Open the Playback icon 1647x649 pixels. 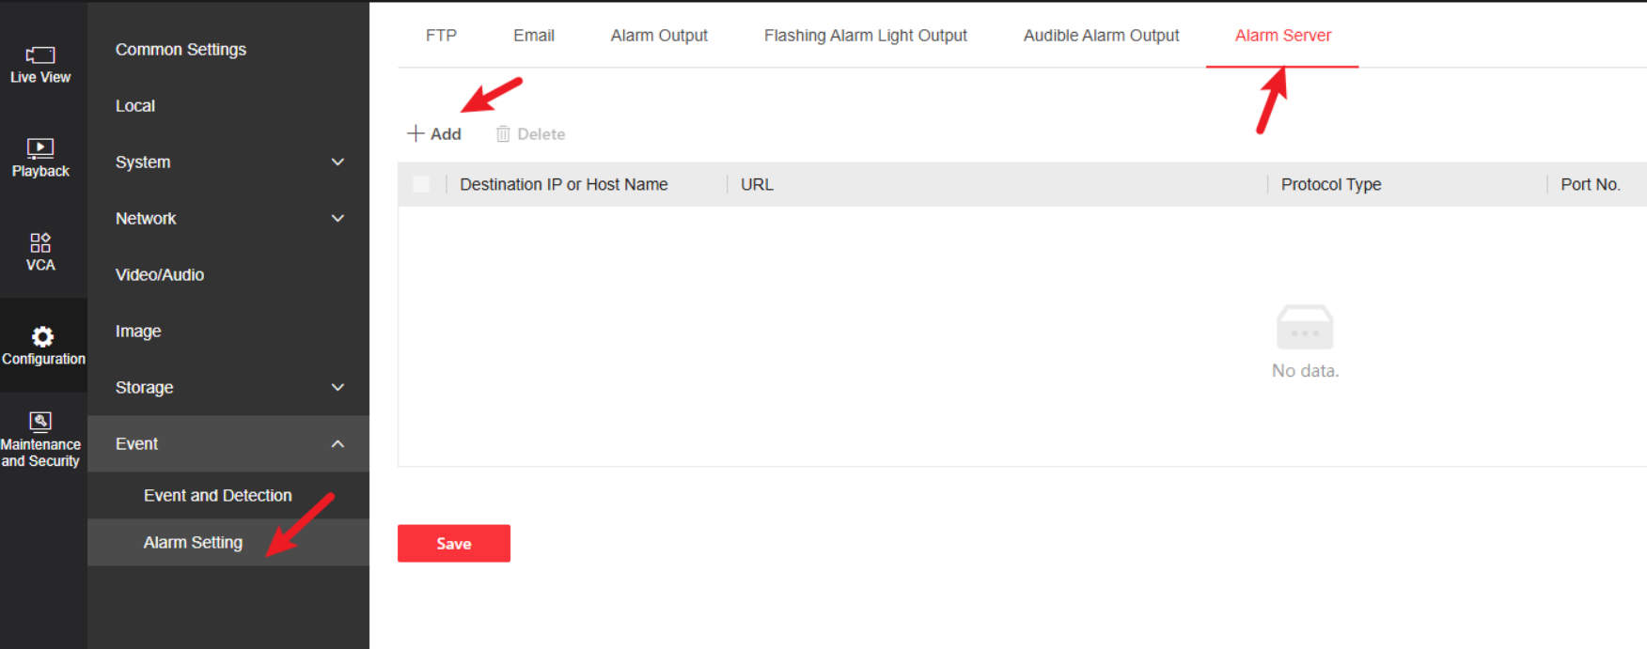point(40,147)
